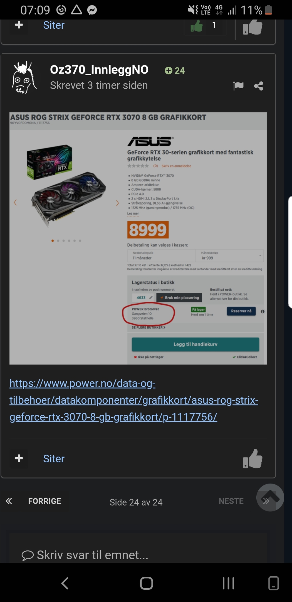Tap NESTE pagination item

click(231, 501)
